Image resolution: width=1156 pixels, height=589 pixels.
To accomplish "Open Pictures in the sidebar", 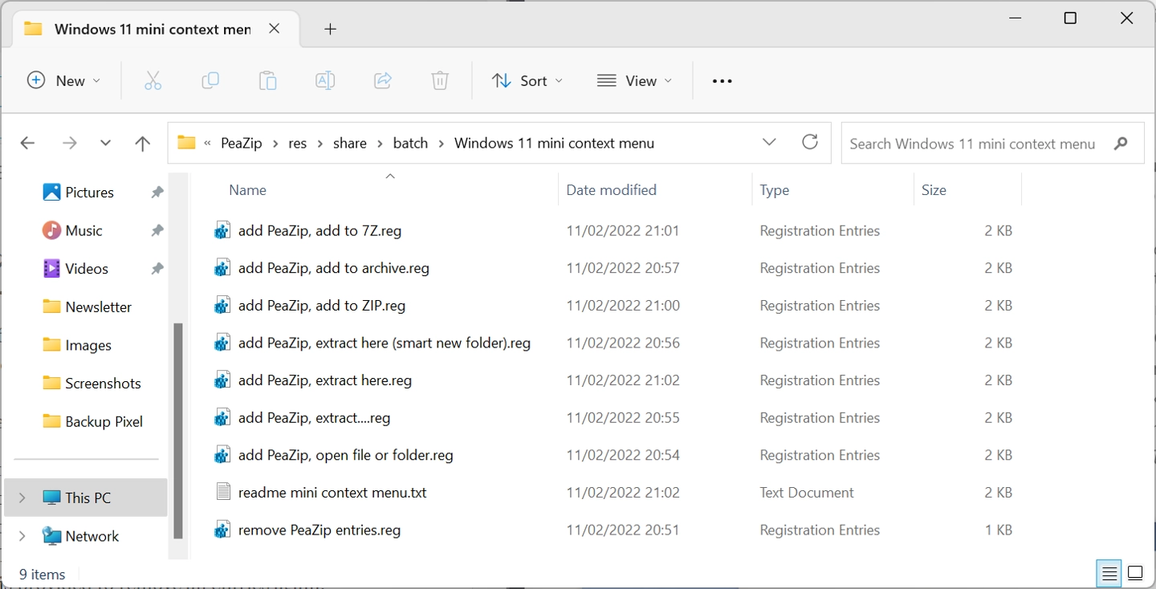I will (x=89, y=192).
